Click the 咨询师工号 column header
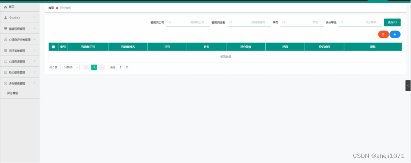 coord(88,47)
